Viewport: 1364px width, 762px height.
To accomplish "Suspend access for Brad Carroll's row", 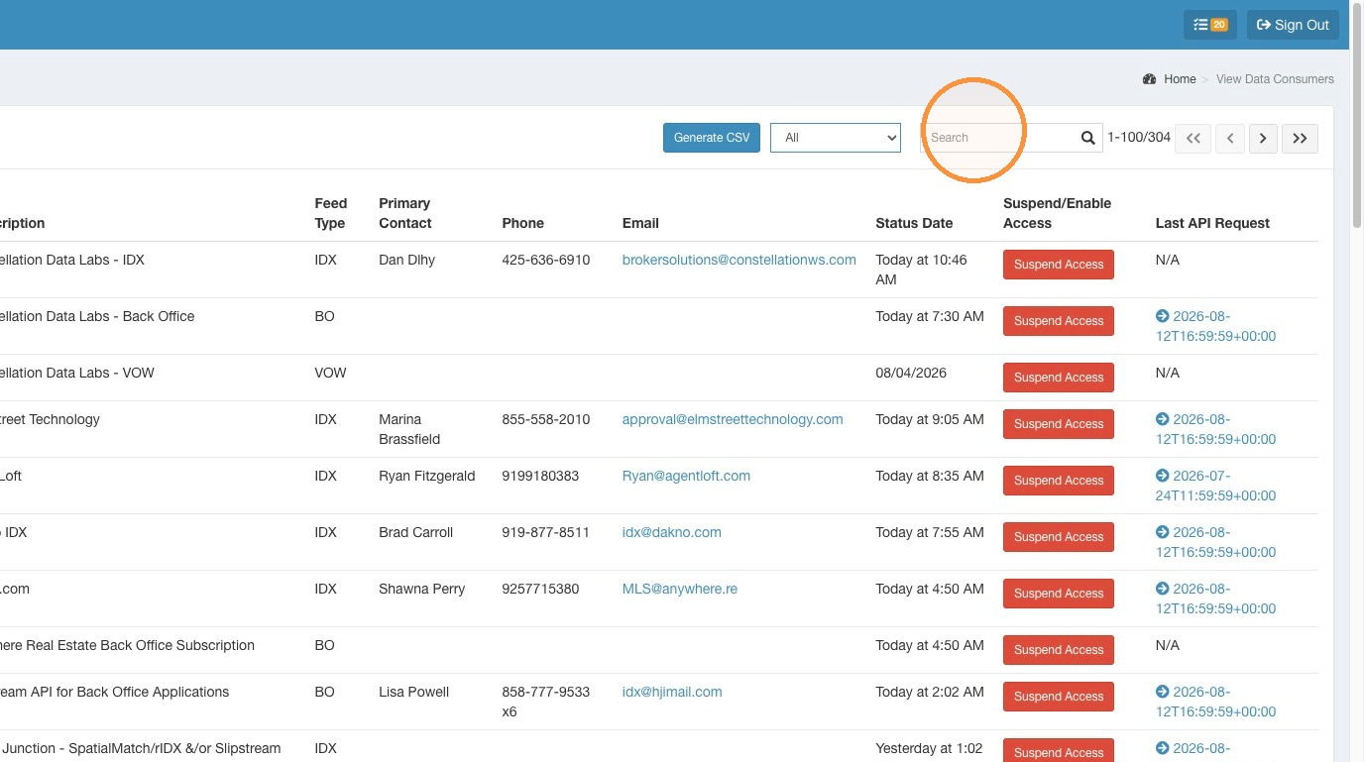I will (x=1059, y=537).
